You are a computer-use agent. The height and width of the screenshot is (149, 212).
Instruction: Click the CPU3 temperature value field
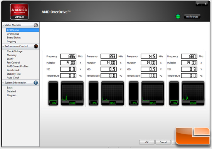[x=189, y=75]
